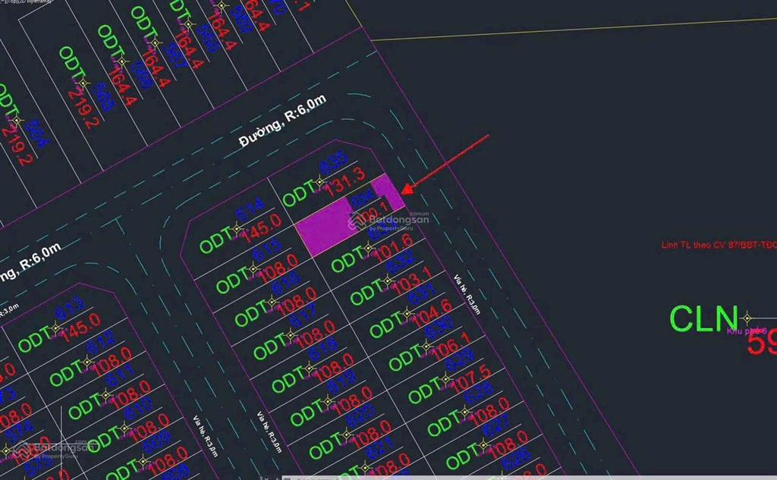Click the red 'Linh TL theo CV 87/BBT' note
777x480 pixels.
[719, 245]
